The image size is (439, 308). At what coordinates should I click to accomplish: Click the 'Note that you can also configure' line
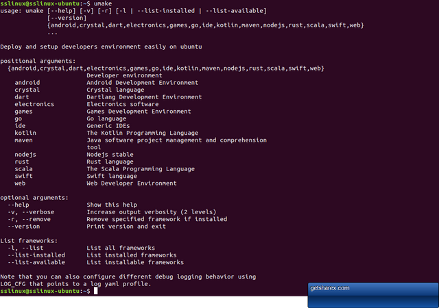128,277
